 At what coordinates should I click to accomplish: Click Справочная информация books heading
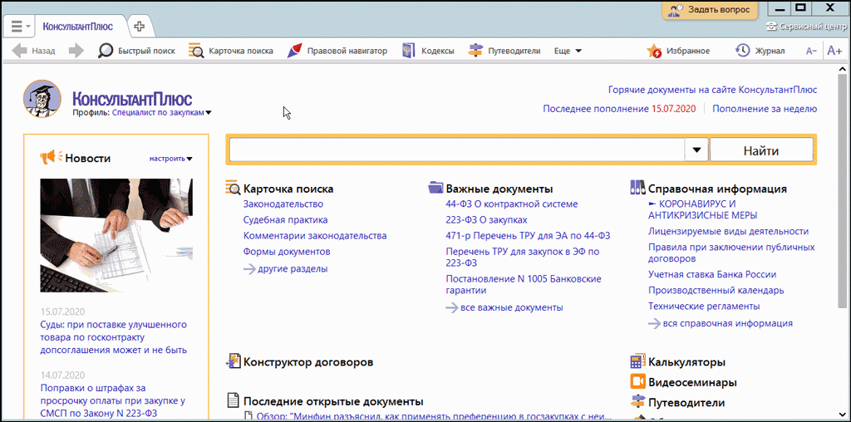(717, 189)
